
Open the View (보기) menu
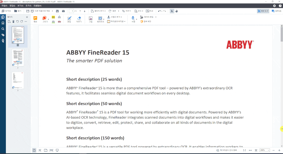(20, 6)
